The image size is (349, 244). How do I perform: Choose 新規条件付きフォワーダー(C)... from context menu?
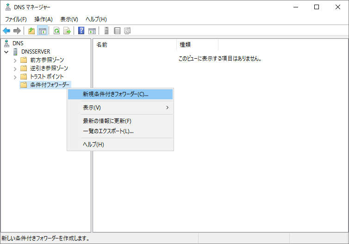coord(115,94)
